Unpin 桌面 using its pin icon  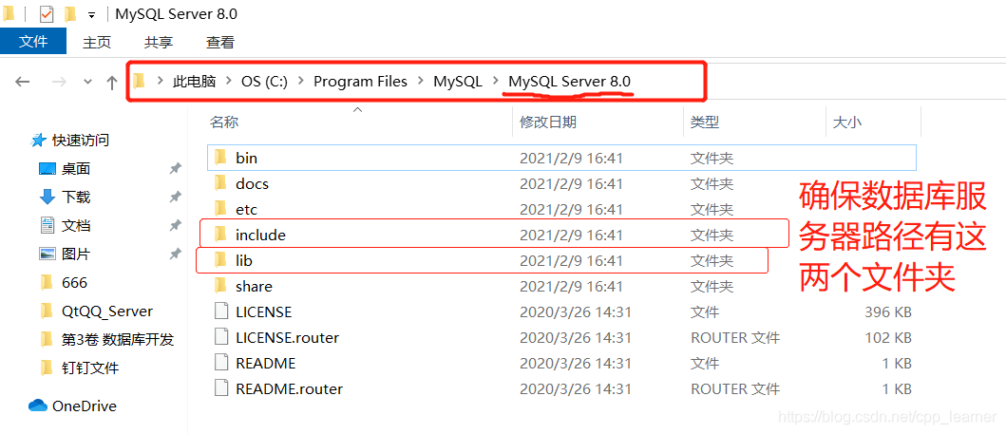[x=175, y=169]
